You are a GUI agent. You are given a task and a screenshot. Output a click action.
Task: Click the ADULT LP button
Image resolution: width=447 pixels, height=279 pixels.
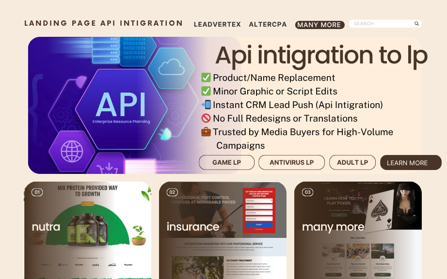coord(352,162)
